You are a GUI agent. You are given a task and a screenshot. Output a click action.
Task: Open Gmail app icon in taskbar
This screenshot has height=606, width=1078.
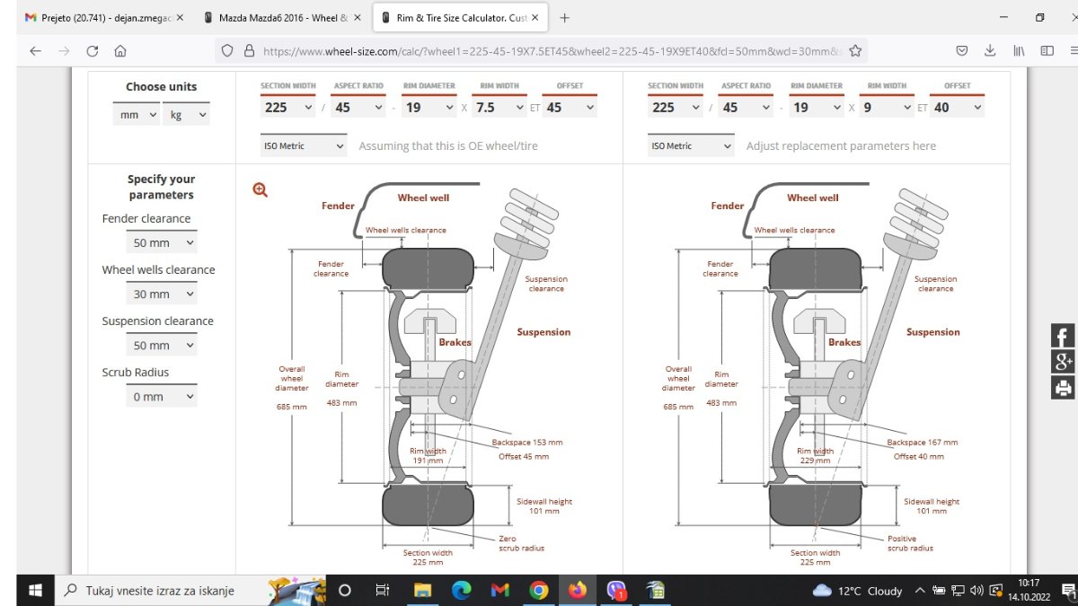pyautogui.click(x=500, y=590)
